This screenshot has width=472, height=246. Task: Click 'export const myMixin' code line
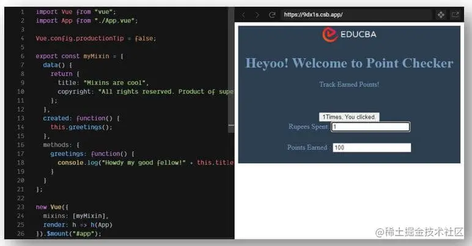pos(79,56)
